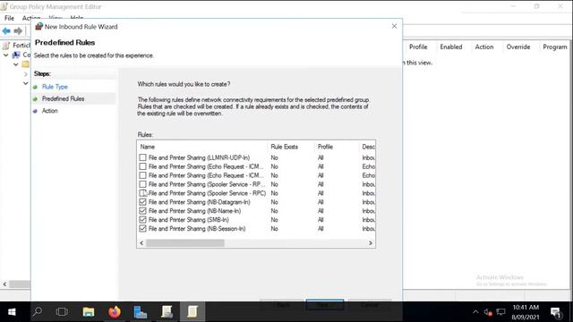Click the Computer Configuration node icon
The height and width of the screenshot is (322, 573).
(x=16, y=55)
